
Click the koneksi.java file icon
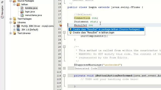[x=22, y=8]
